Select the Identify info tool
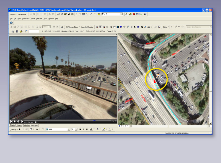This screenshot has width=221, height=163. pyautogui.click(x=138, y=27)
